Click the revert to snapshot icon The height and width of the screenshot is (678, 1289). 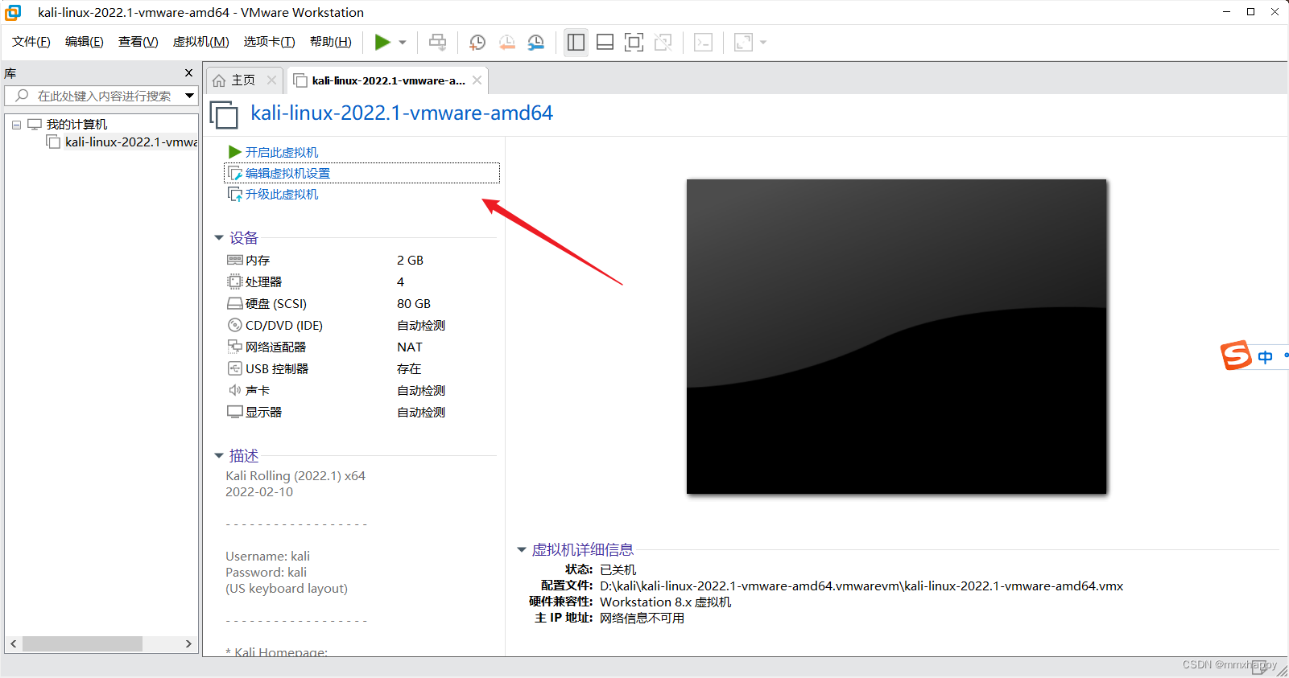[506, 43]
